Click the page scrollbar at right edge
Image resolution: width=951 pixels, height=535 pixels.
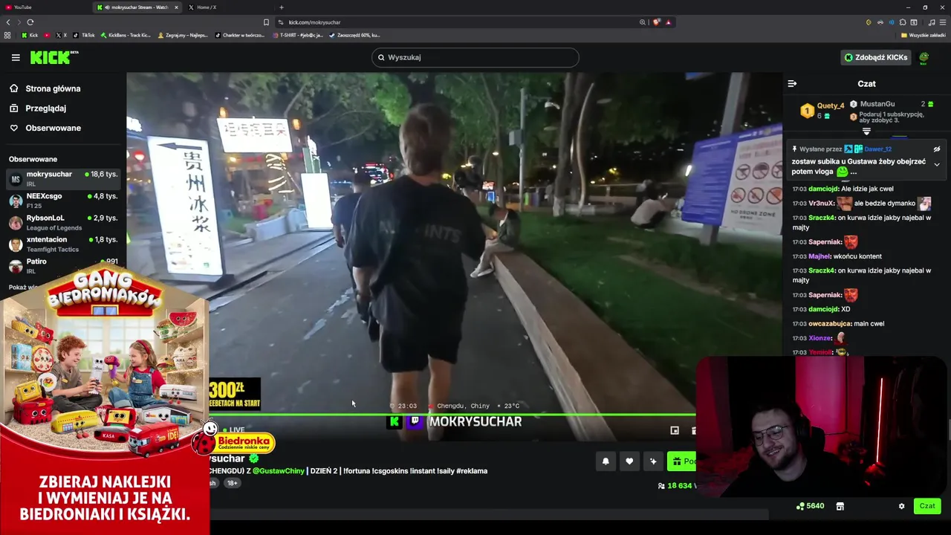(949, 429)
